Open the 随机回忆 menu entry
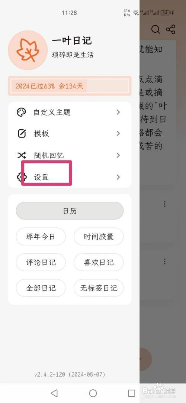This screenshot has width=186, height=403. click(70, 155)
